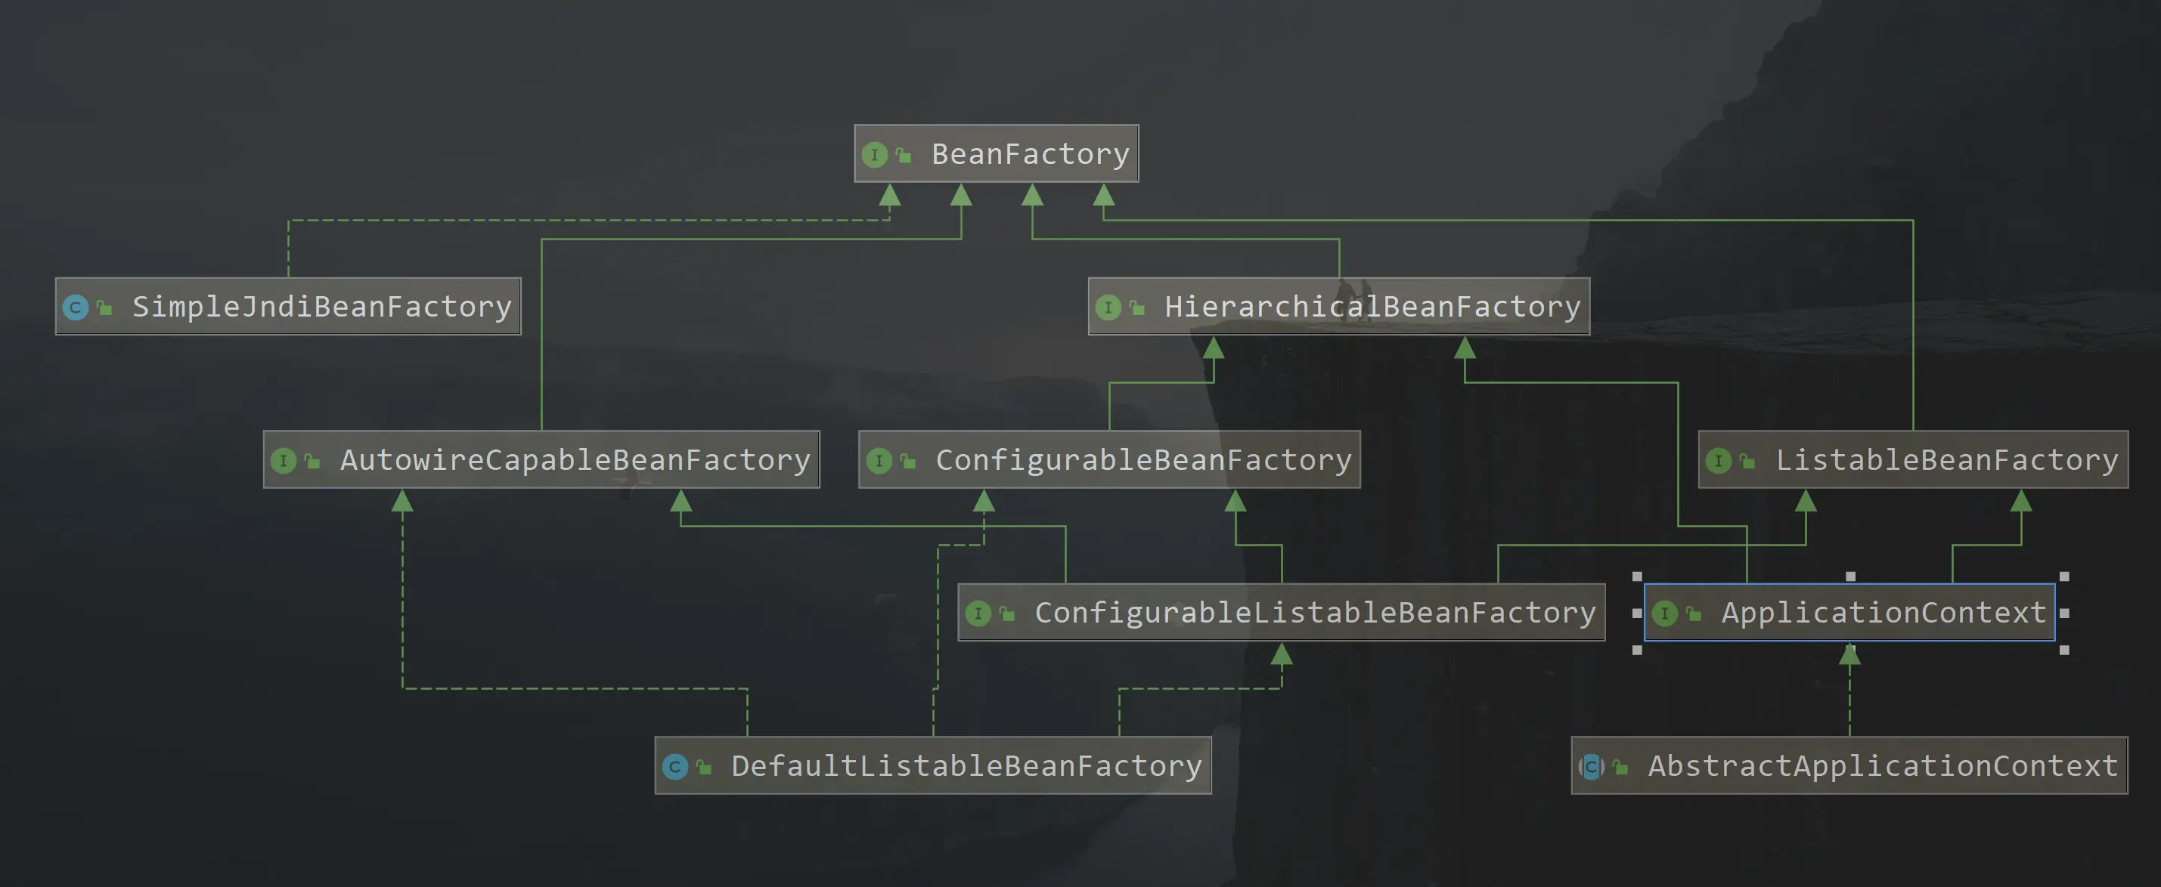Screen dimensions: 2161x887
Task: Toggle the lock icon on ConfigurableBeanFactory
Action: (909, 459)
